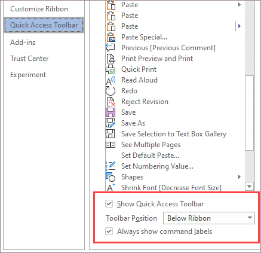Select the Paste Special clipboard icon
This screenshot has height=253, width=261.
click(x=111, y=37)
